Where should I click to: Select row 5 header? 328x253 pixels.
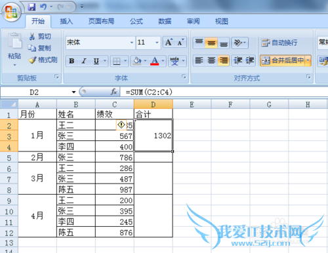9,157
